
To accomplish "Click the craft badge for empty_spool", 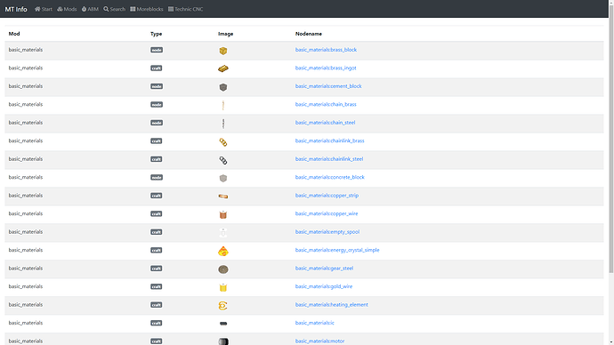I will [x=157, y=232].
